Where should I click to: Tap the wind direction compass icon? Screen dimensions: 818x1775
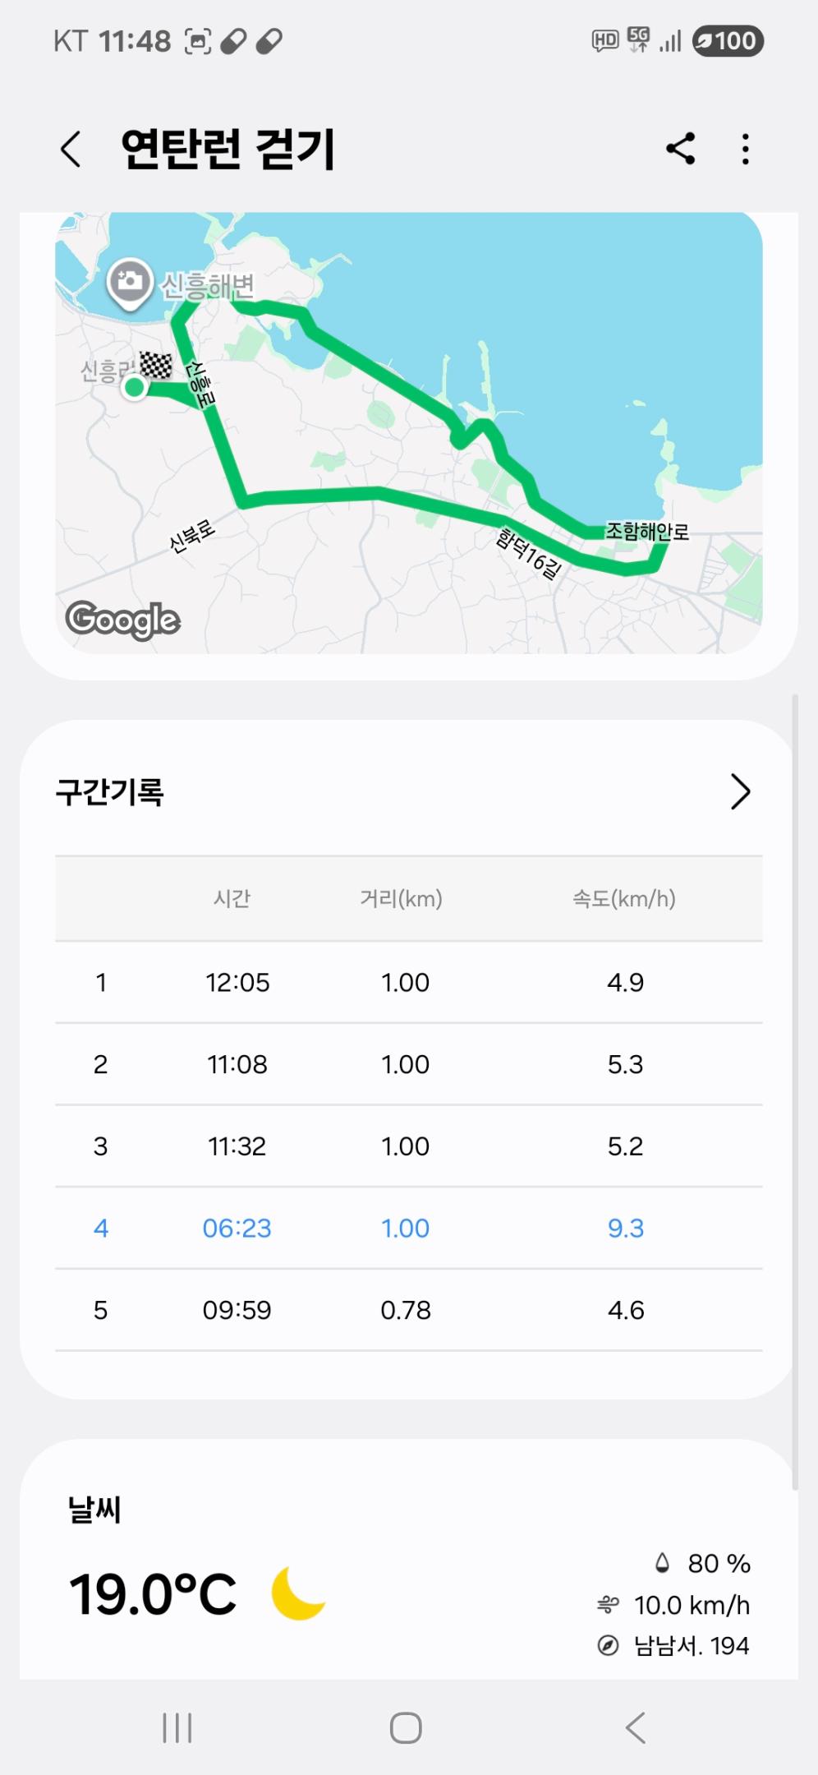point(608,1645)
